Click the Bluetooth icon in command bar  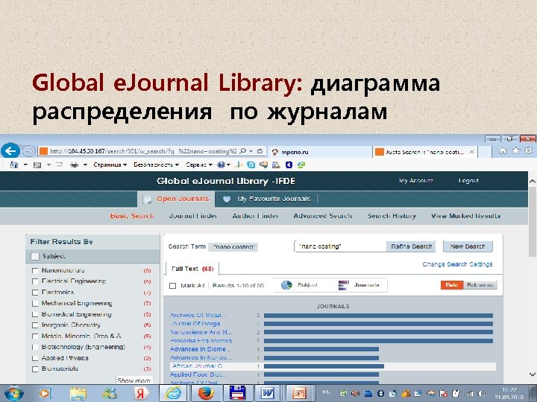[x=289, y=165]
